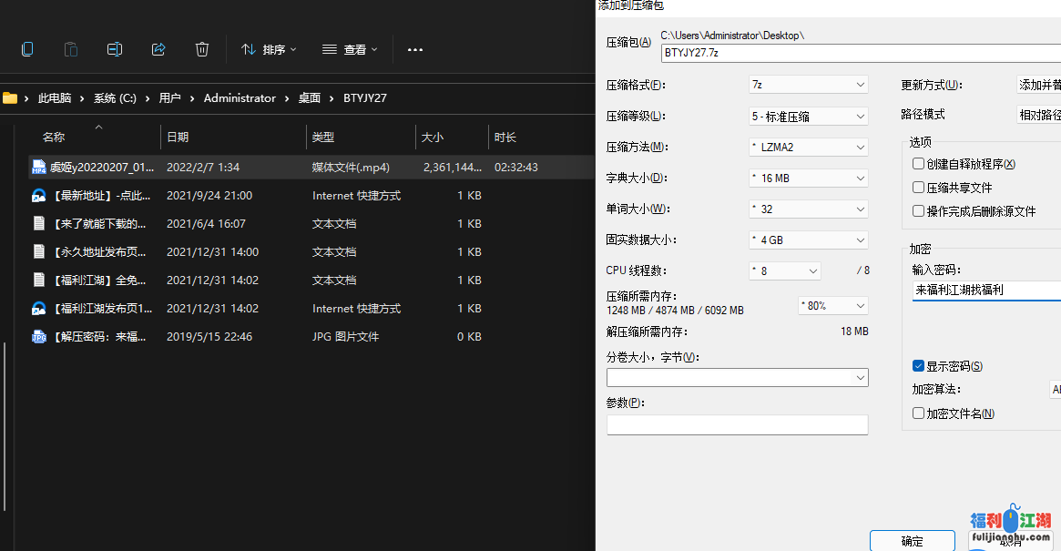Open the three-dot more options menu
The width and height of the screenshot is (1061, 551).
click(x=415, y=50)
